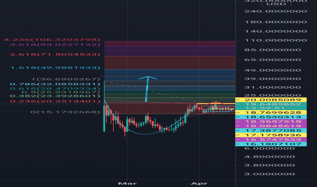This screenshot has height=187, width=317.
Task: Select the 4.236(106.3203798) Fibonacci level label
Action: point(52,40)
